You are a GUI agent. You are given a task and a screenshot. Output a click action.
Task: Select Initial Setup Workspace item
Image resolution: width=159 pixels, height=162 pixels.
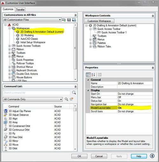click(x=33, y=42)
